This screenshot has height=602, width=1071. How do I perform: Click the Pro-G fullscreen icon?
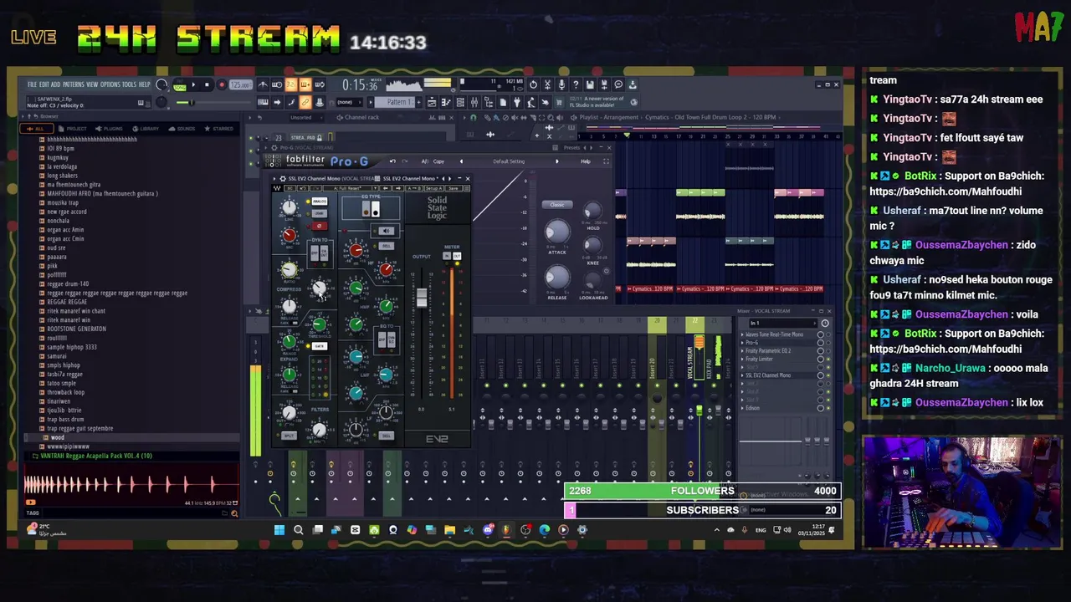(606, 161)
